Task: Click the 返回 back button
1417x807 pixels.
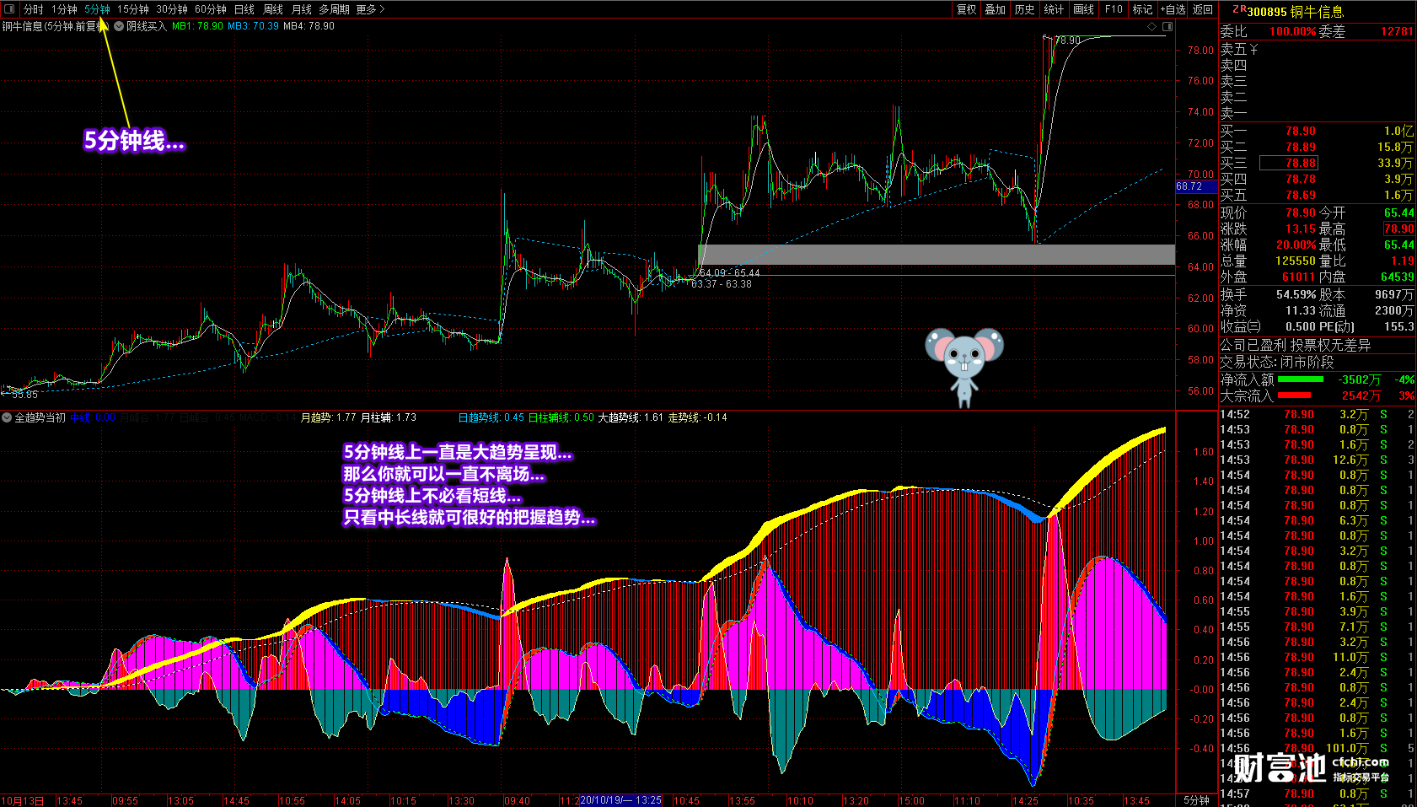Action: coord(1203,9)
